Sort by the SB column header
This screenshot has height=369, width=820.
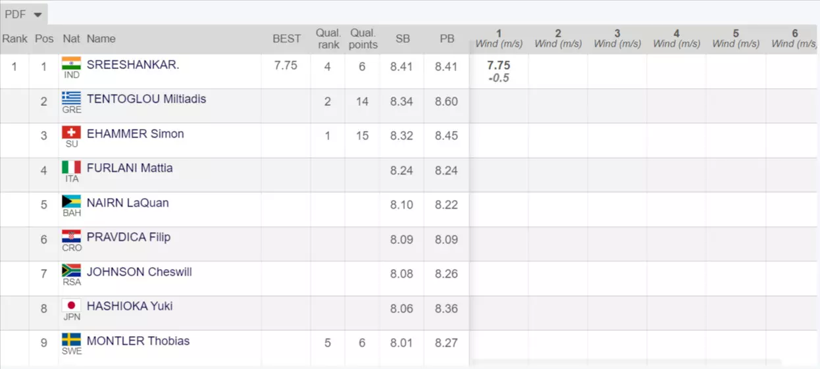(x=402, y=39)
